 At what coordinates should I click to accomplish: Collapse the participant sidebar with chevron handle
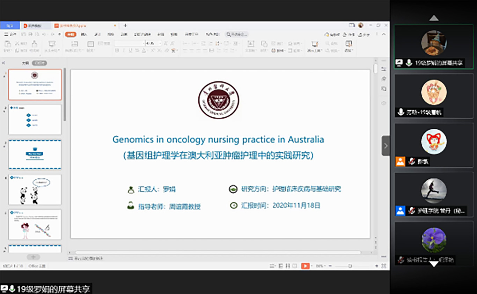click(x=386, y=146)
